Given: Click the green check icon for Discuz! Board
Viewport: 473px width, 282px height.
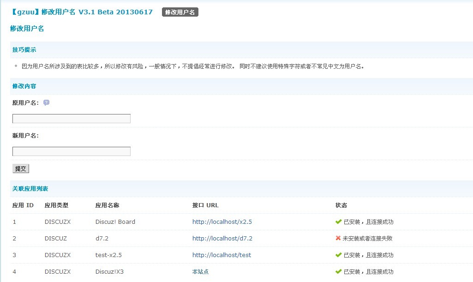Looking at the screenshot, I should tap(339, 222).
